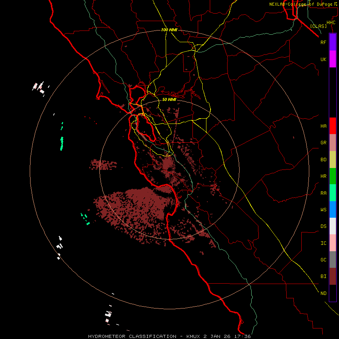This screenshot has width=339, height=339.
Task: Click the KMUX station identifier
Action: click(x=194, y=336)
